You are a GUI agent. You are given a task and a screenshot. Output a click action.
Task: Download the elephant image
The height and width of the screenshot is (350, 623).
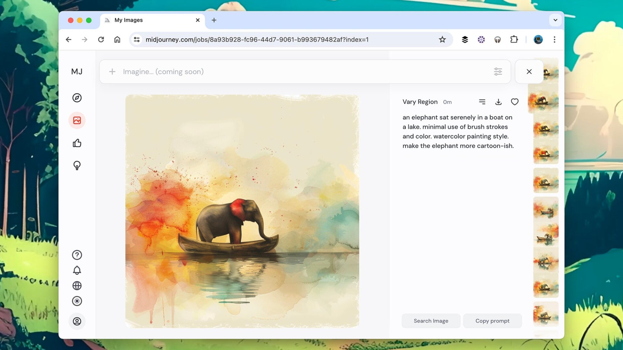pyautogui.click(x=498, y=101)
